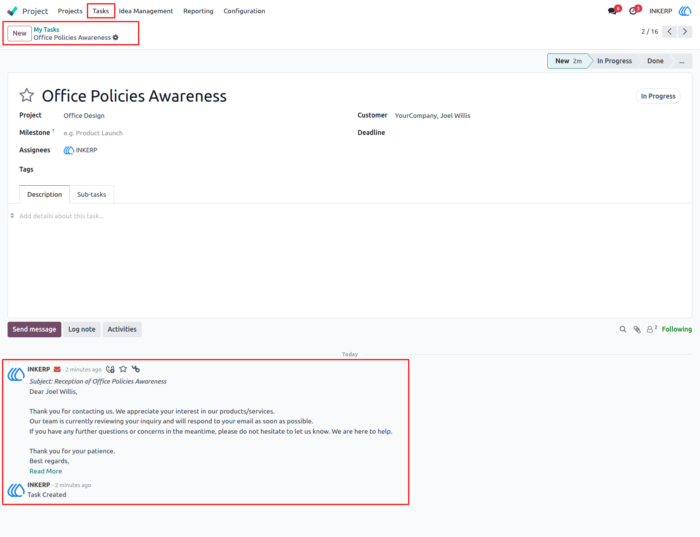This screenshot has height=537, width=700.
Task: Open the Reporting menu
Action: (x=198, y=11)
